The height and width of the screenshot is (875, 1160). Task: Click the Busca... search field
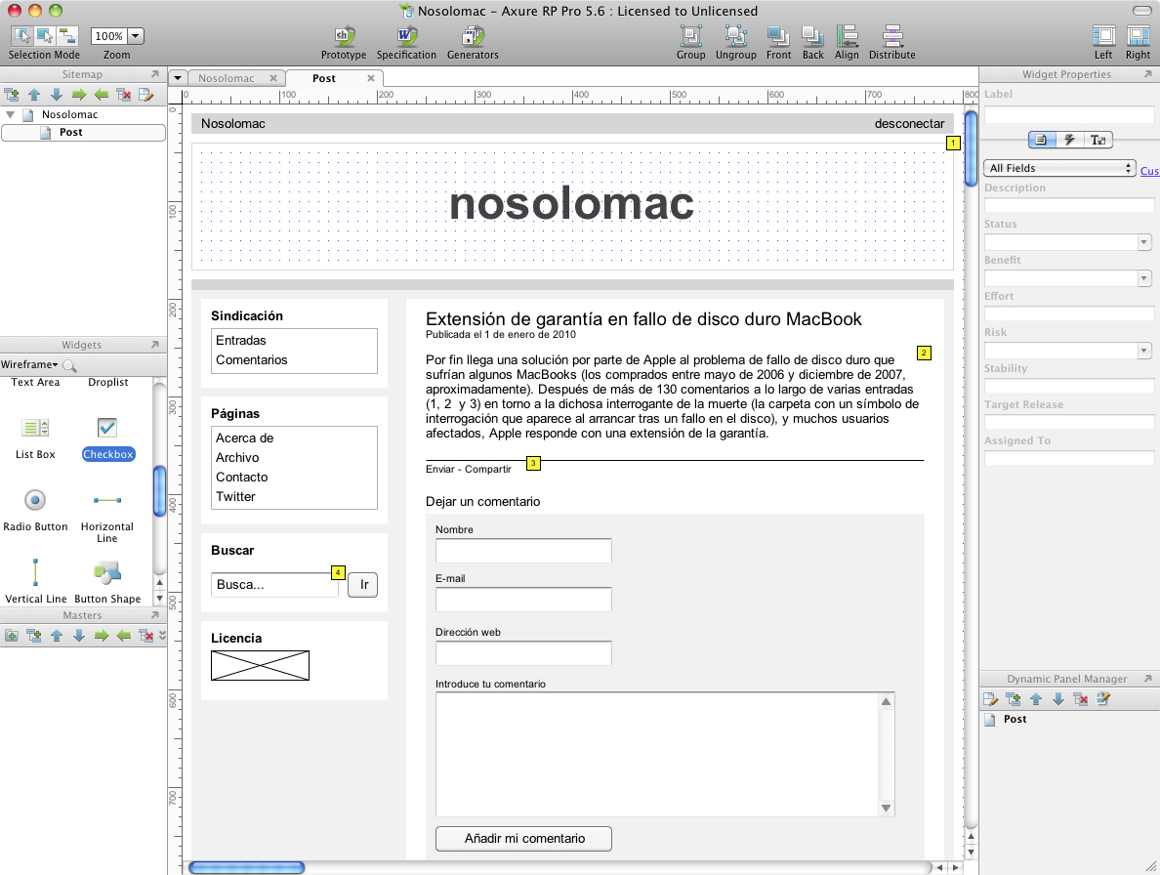click(x=274, y=584)
